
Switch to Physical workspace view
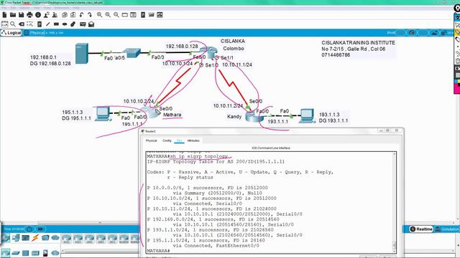(35, 33)
